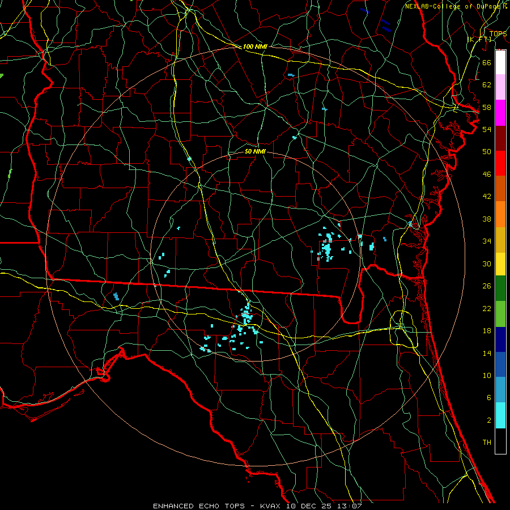Viewport: 510px width, 510px height.
Task: Click the '26' legend value
Action: click(x=487, y=286)
